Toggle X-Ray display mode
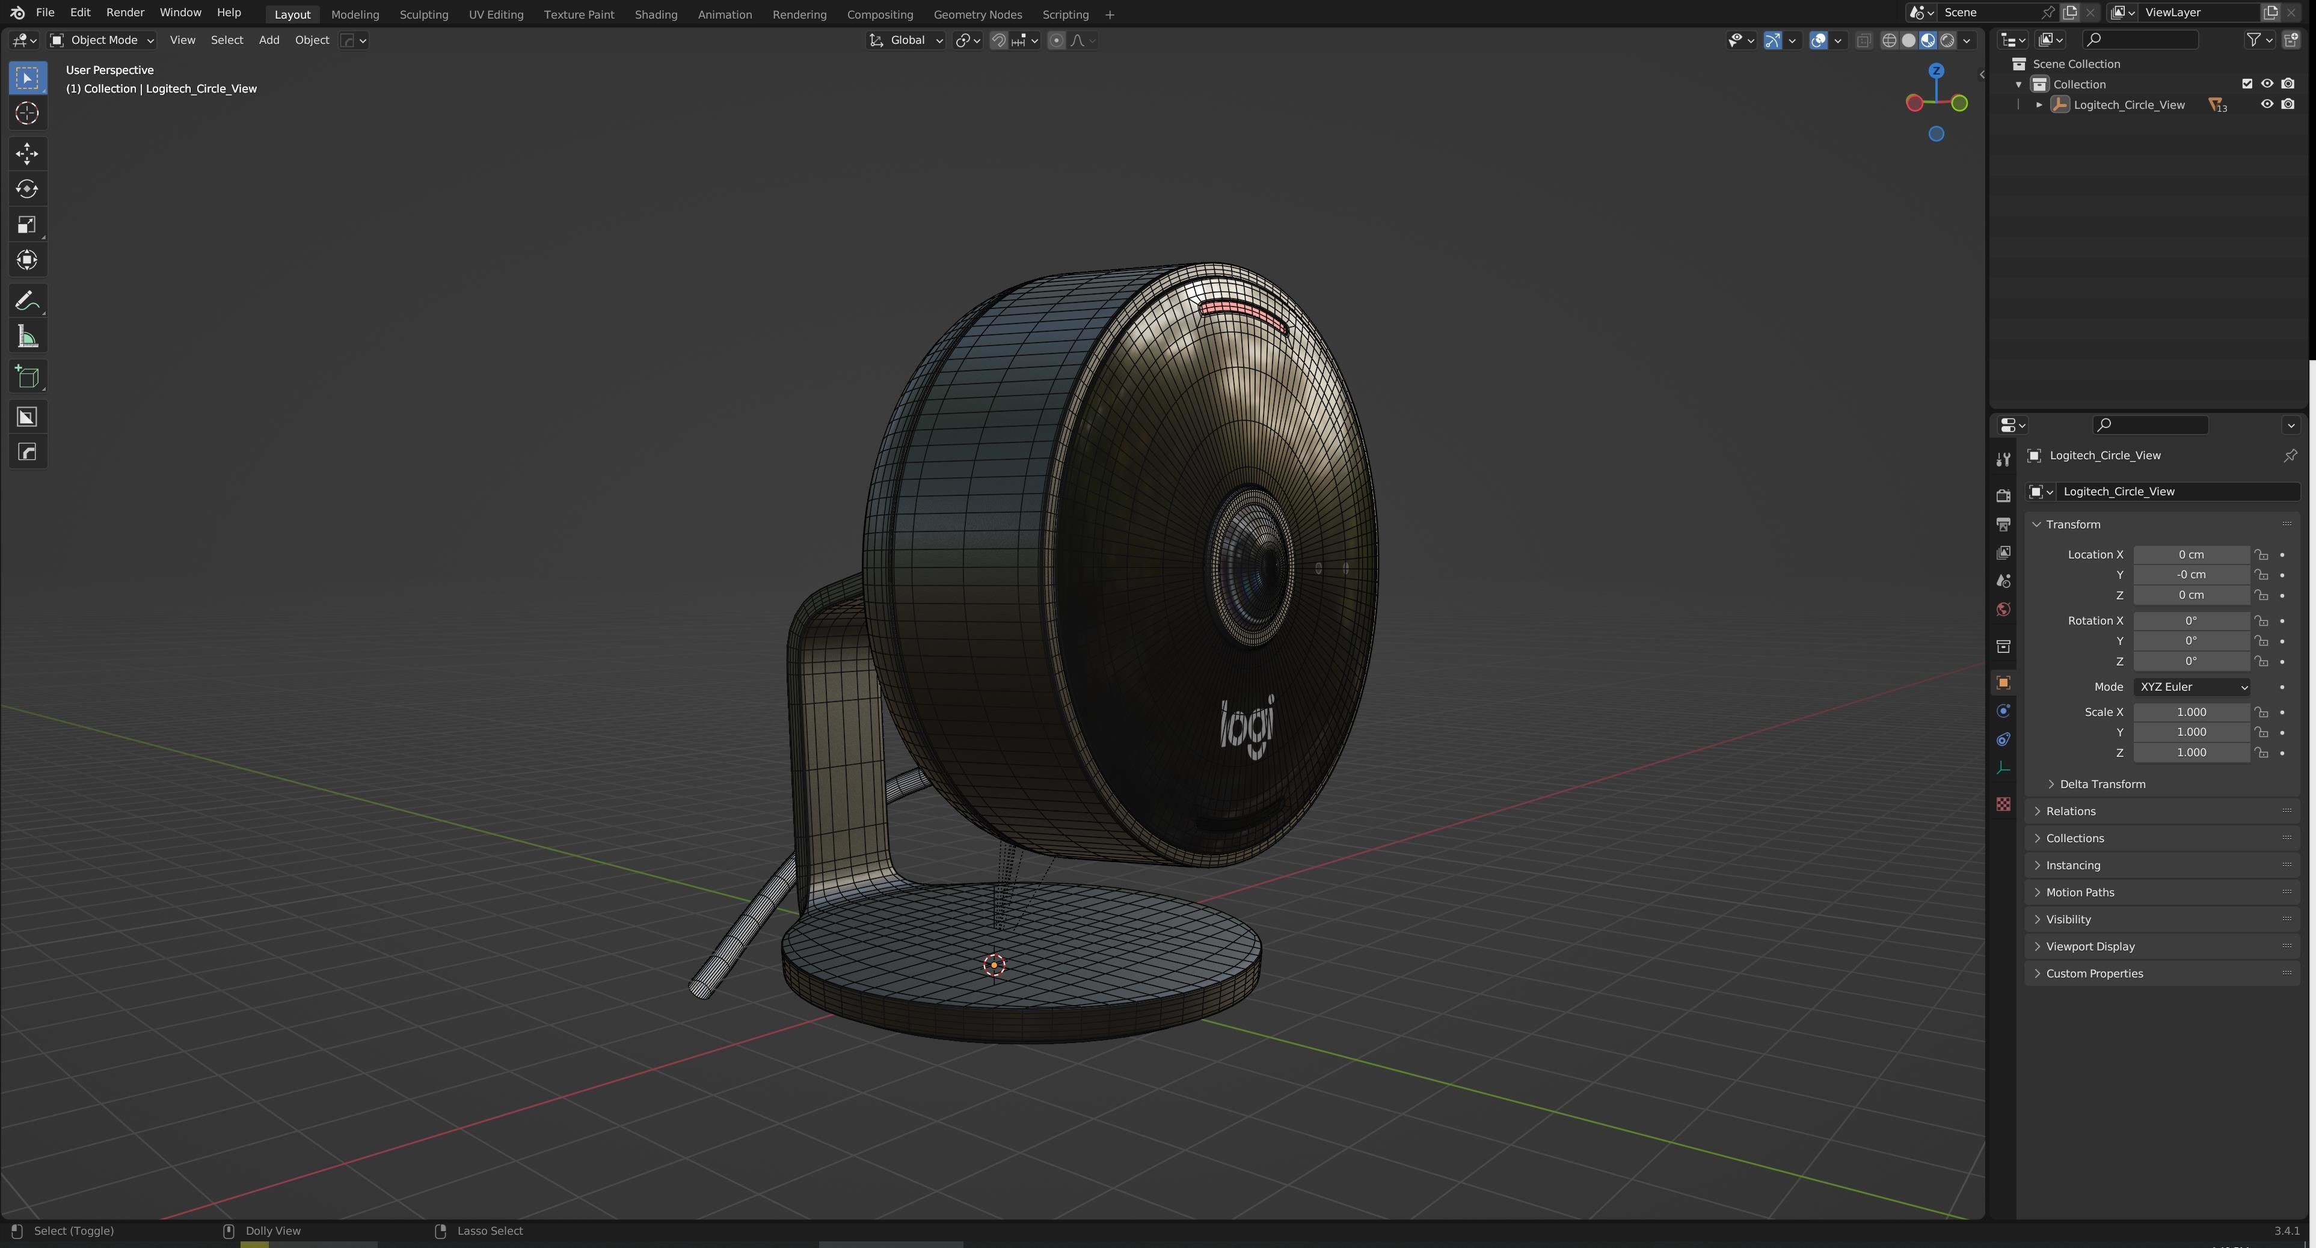This screenshot has width=2316, height=1248. point(1864,40)
